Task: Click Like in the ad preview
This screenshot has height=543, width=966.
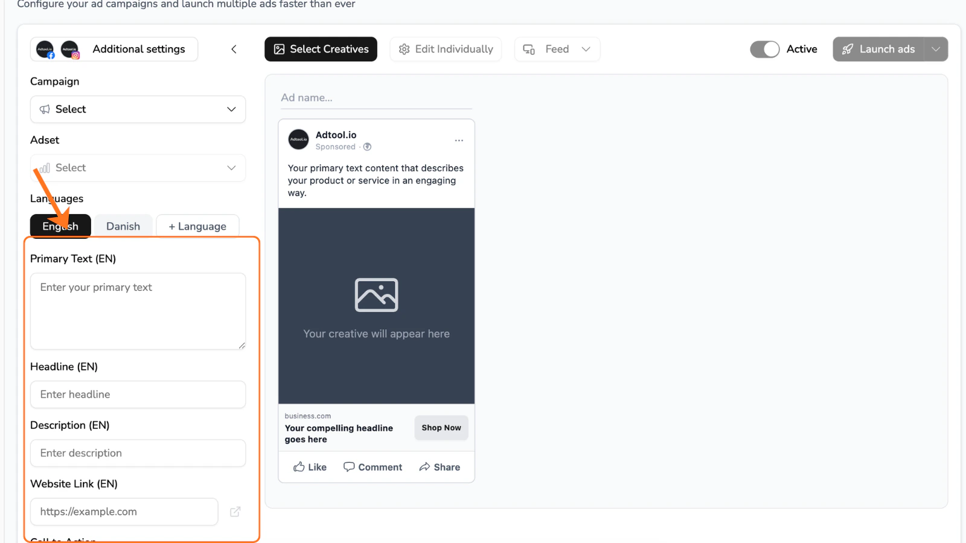Action: (310, 467)
